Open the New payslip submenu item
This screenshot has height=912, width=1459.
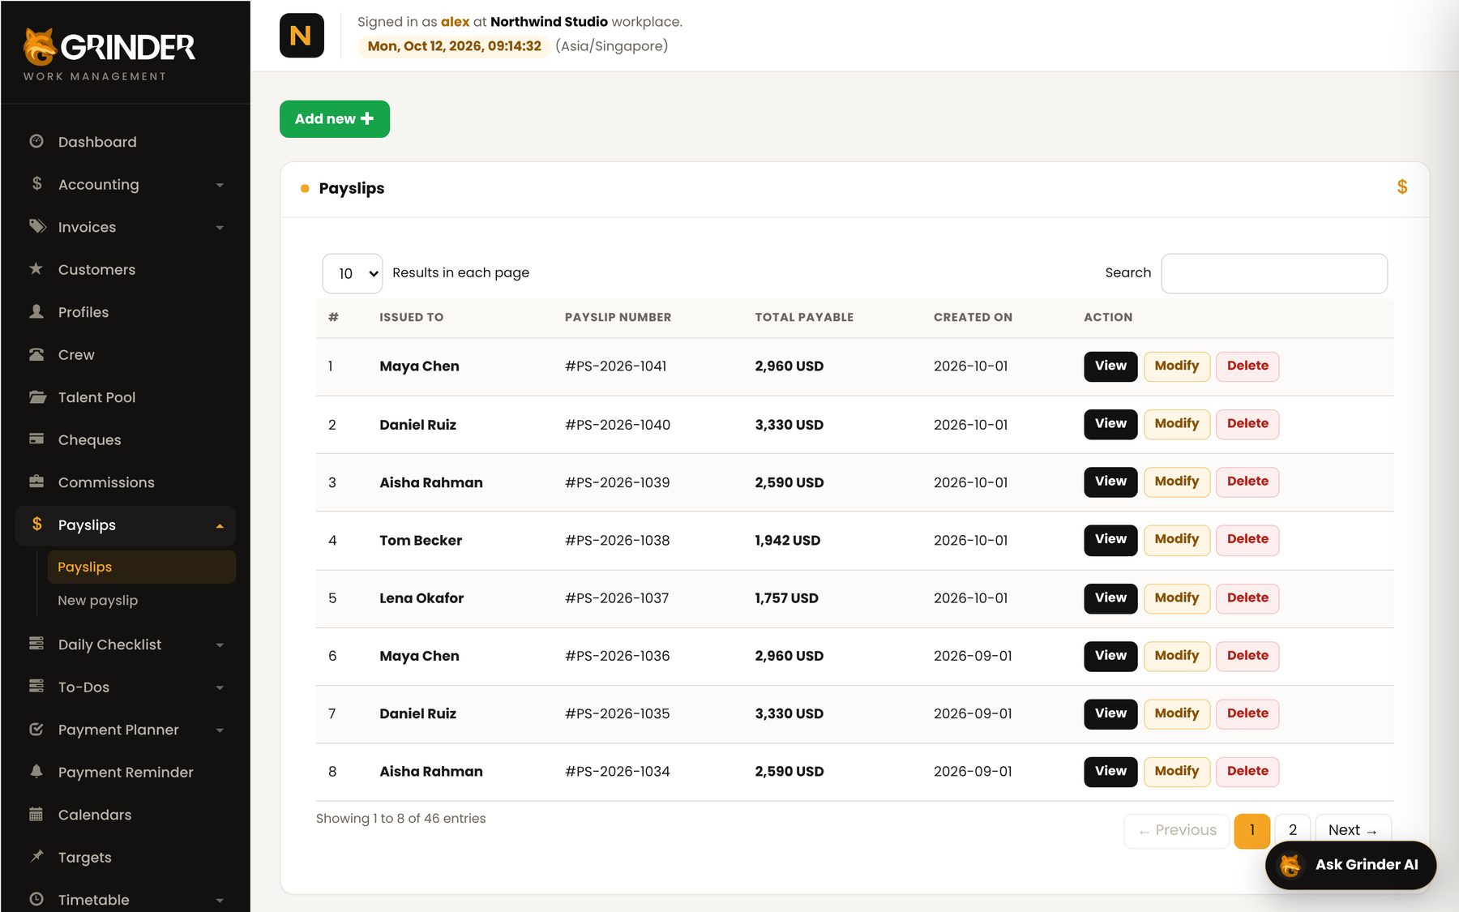[x=142, y=600]
